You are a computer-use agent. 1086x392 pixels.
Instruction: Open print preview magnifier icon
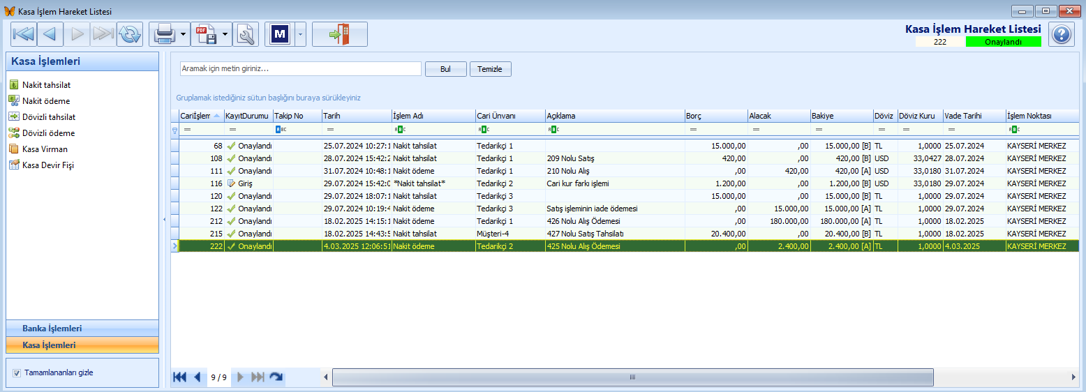(x=246, y=33)
